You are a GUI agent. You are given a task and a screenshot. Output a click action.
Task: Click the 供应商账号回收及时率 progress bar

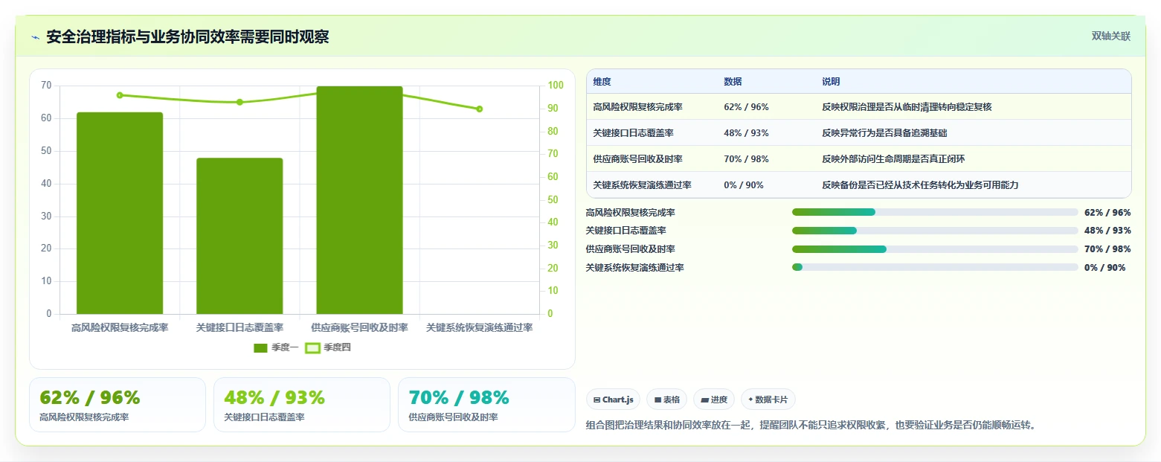(935, 249)
